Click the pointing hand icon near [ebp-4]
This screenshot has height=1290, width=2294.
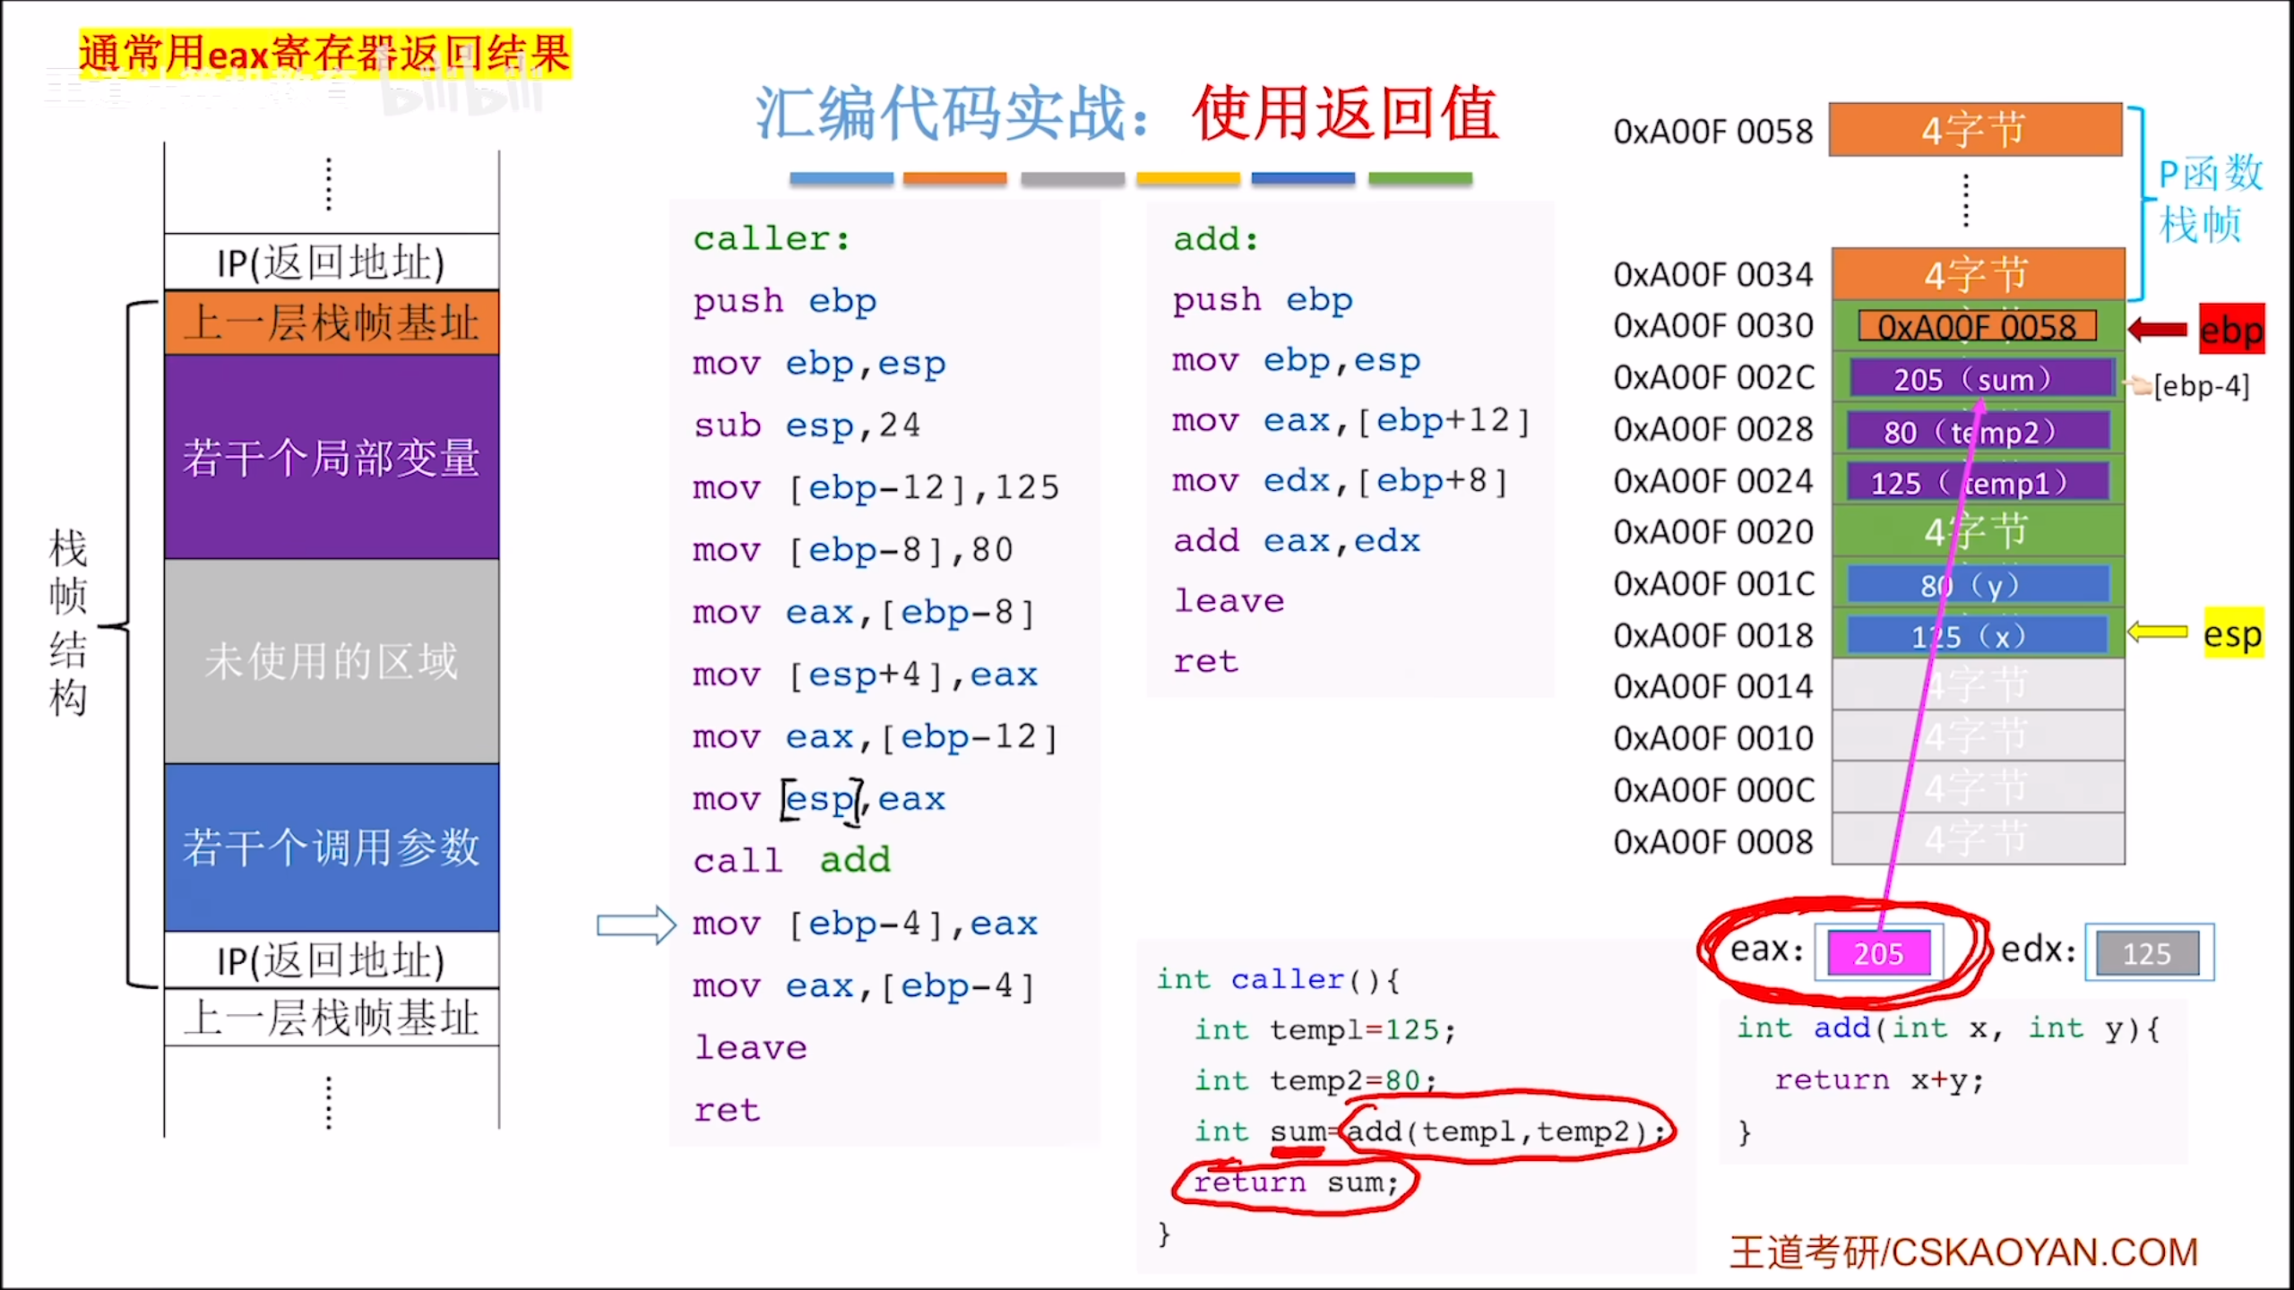(x=2140, y=386)
